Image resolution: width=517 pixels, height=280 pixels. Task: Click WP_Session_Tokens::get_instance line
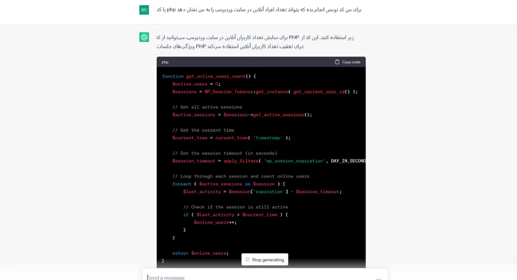click(x=265, y=92)
